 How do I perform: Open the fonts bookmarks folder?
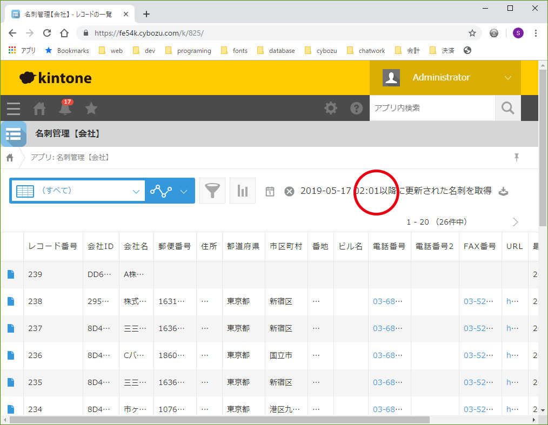(235, 51)
